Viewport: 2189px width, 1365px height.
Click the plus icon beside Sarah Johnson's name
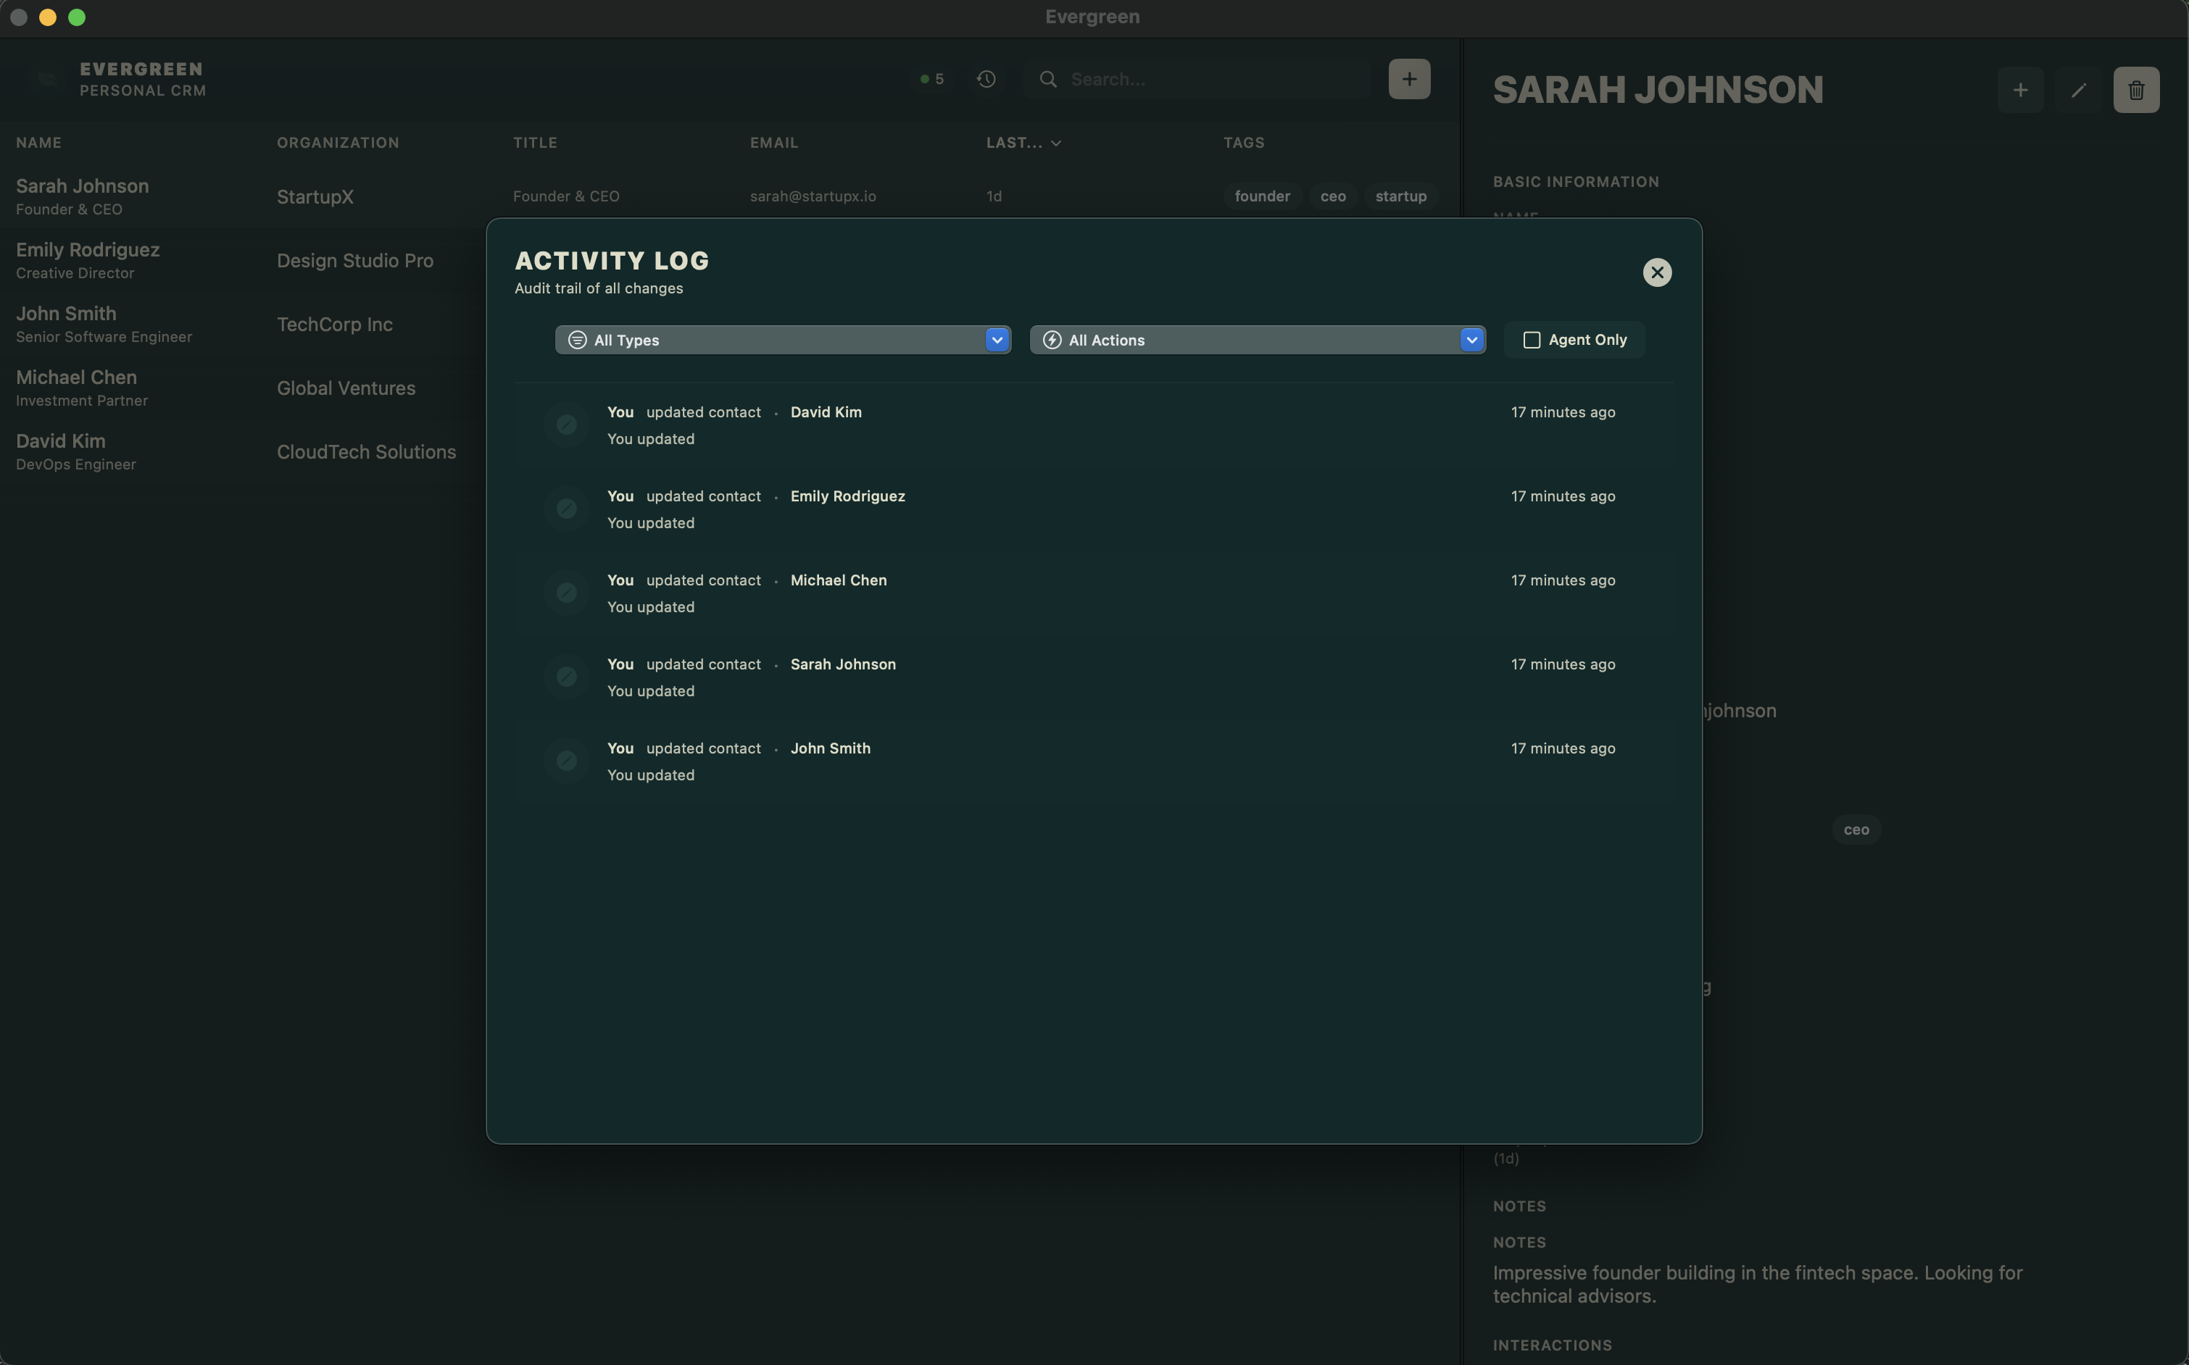tap(2020, 91)
